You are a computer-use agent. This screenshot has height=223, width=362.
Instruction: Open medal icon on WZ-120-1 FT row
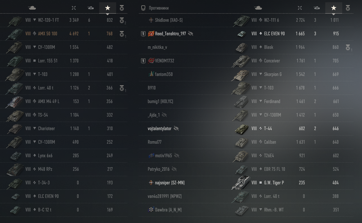click(x=122, y=21)
